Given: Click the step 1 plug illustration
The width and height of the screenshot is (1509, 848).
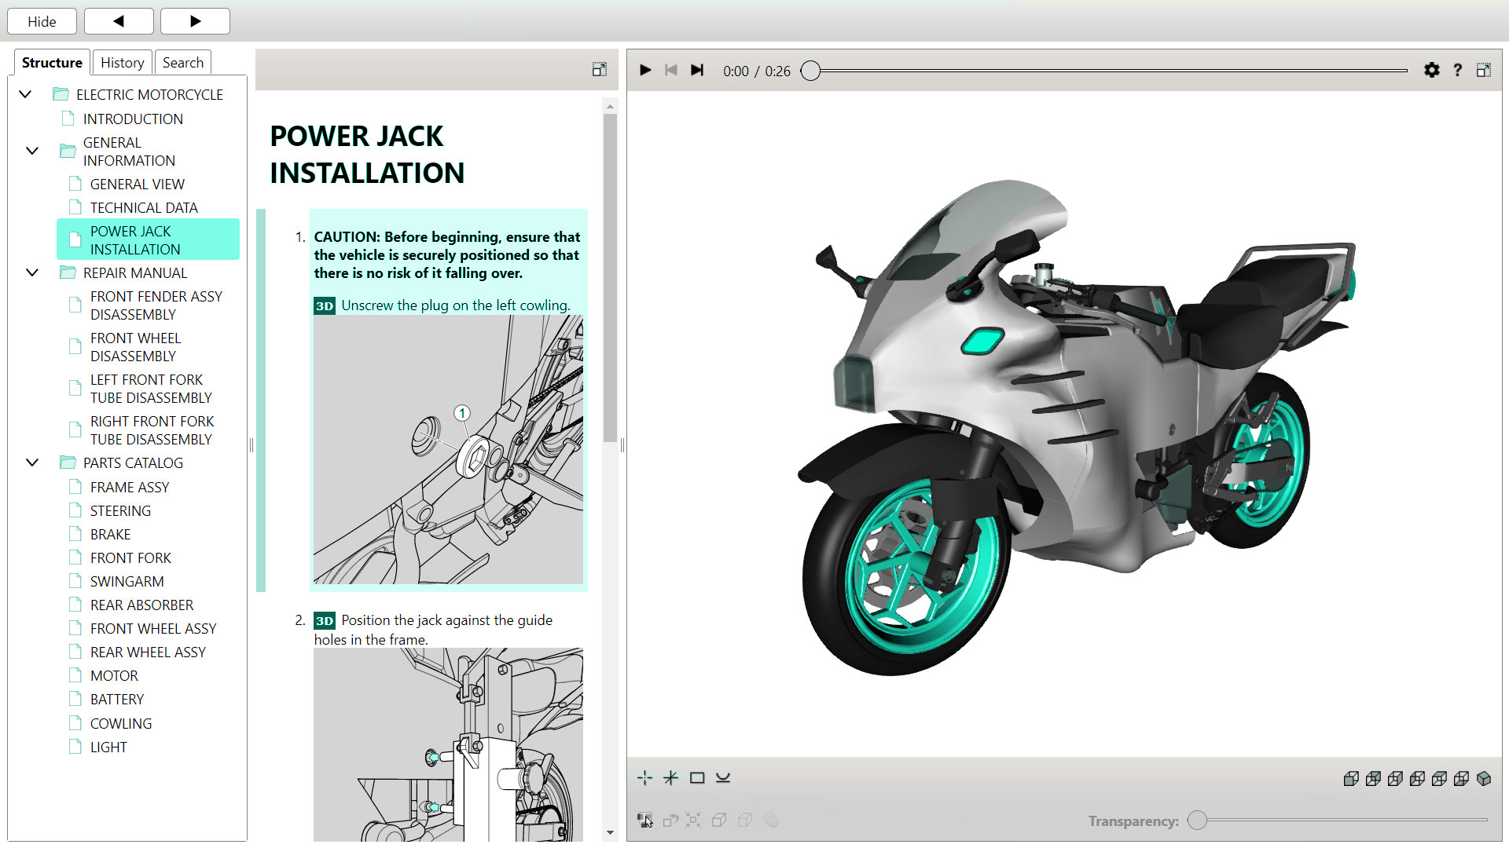Looking at the screenshot, I should [x=448, y=450].
